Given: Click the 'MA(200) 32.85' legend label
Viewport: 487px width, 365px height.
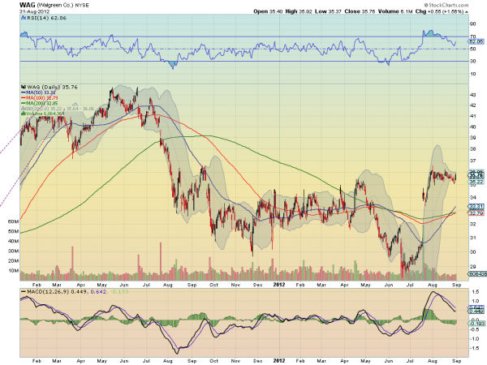Looking at the screenshot, I should [x=42, y=103].
